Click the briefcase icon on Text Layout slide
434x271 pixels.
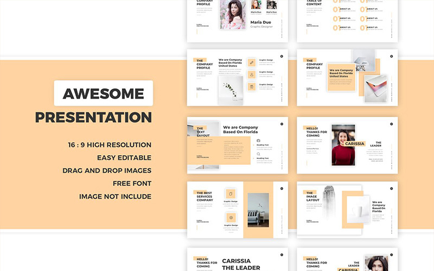[258, 140]
